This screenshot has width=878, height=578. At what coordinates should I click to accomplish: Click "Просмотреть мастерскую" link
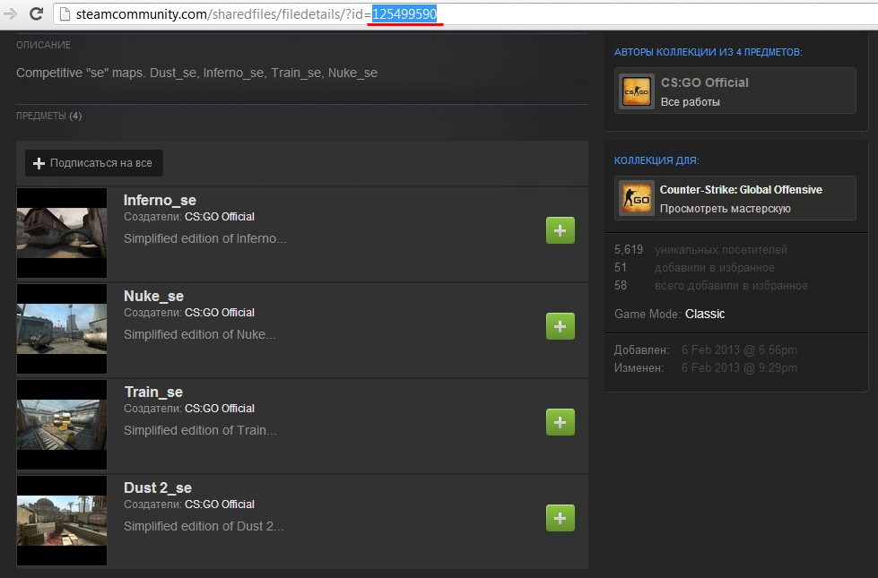pos(726,209)
